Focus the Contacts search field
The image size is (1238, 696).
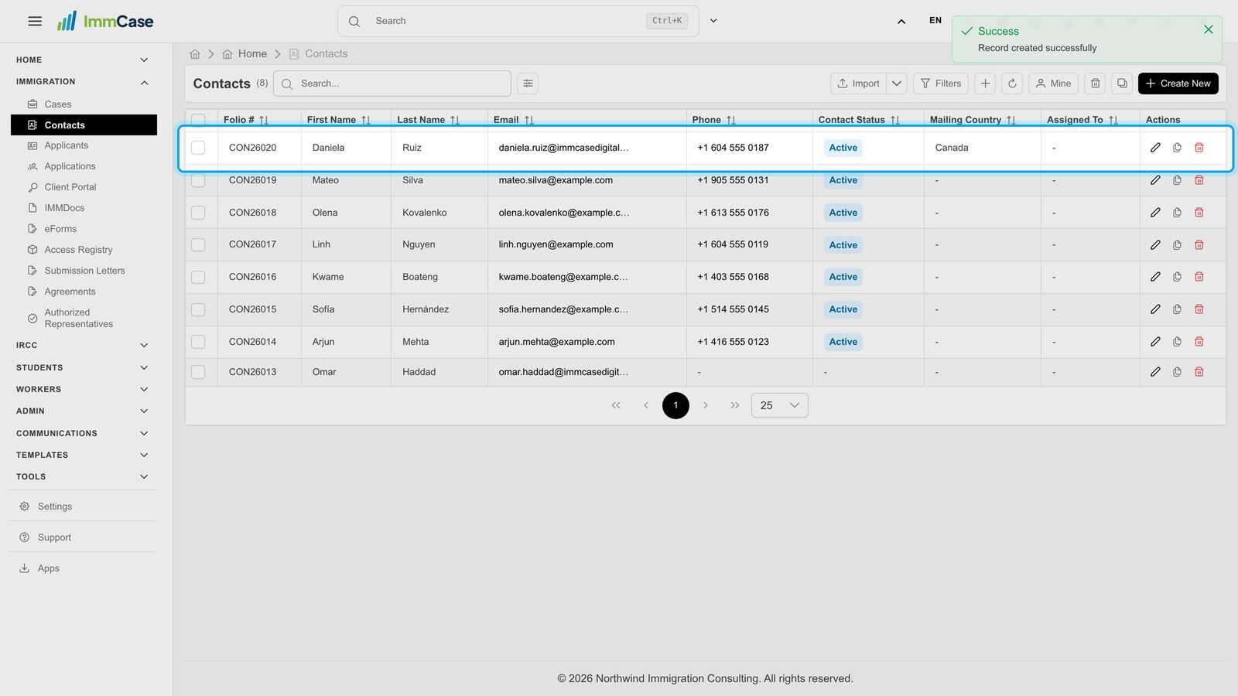(392, 84)
